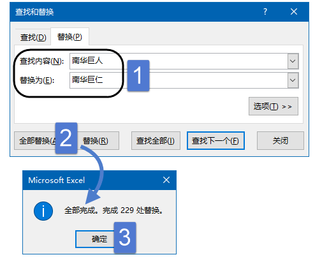The height and width of the screenshot is (257, 336).
Task: Expand the 替换为 history dropdown
Action: 293,80
